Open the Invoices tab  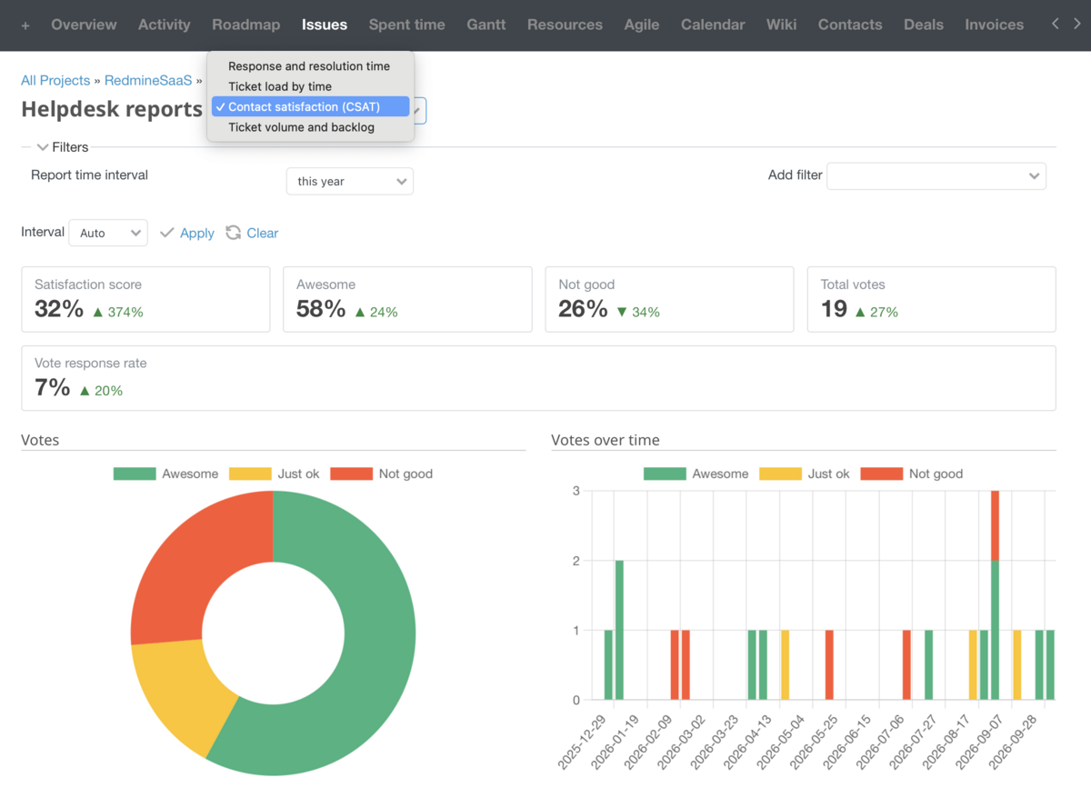(995, 25)
